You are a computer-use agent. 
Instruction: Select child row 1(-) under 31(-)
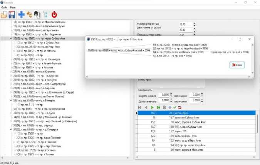[30, 105]
